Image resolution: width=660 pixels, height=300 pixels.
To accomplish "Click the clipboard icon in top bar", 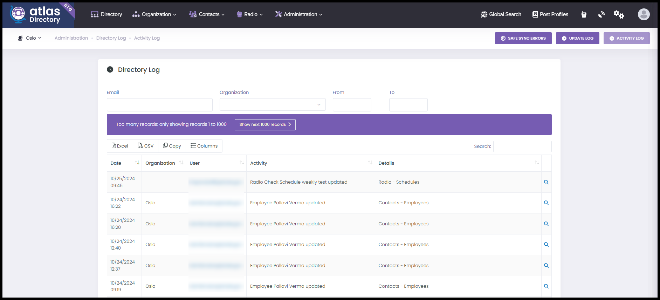I will (584, 14).
